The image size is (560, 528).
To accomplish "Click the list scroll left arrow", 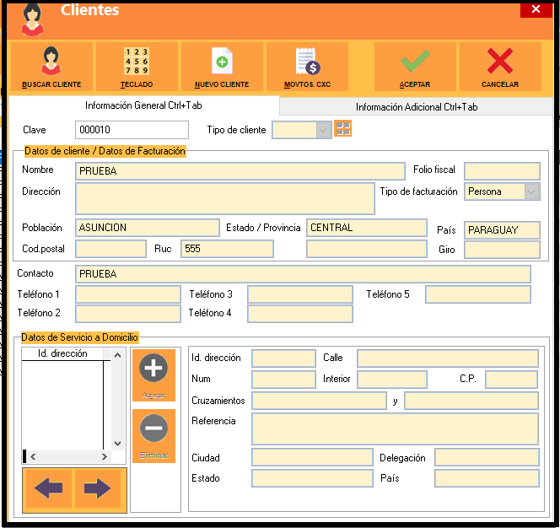I will tap(33, 456).
